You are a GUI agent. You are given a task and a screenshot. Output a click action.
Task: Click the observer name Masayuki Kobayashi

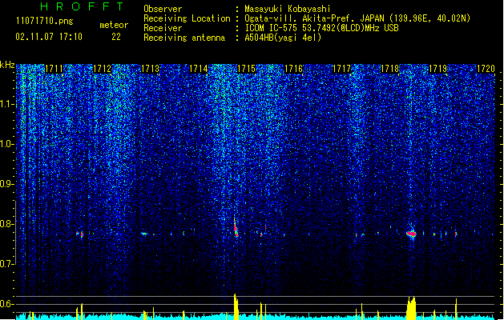click(288, 9)
